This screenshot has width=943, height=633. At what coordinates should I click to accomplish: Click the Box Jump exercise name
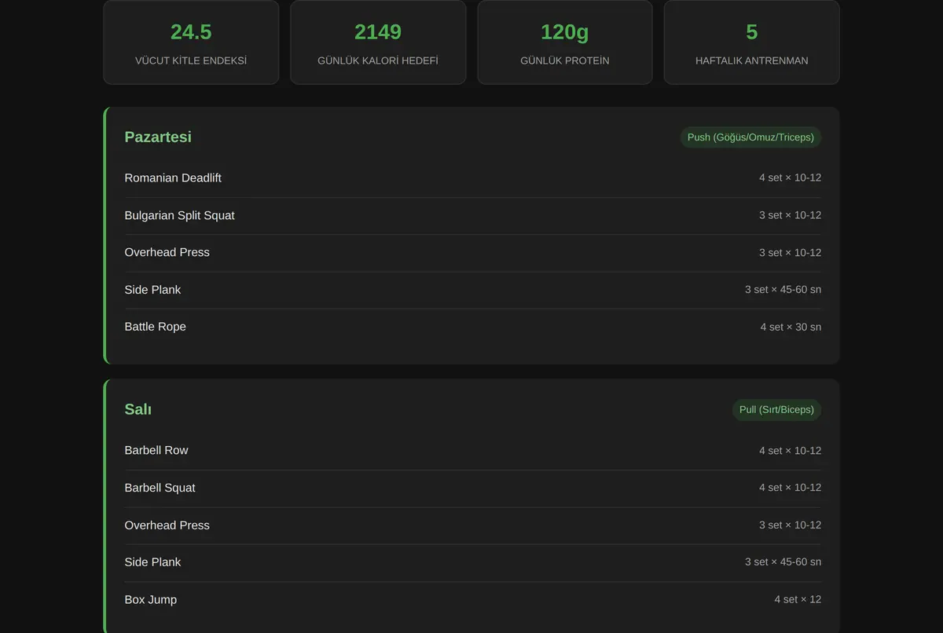[x=150, y=600]
